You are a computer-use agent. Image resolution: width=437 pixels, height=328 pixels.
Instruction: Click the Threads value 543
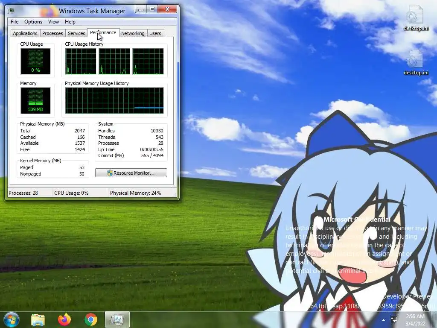tap(160, 137)
